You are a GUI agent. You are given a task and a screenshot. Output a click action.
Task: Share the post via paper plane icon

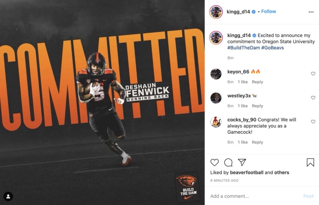(242, 162)
